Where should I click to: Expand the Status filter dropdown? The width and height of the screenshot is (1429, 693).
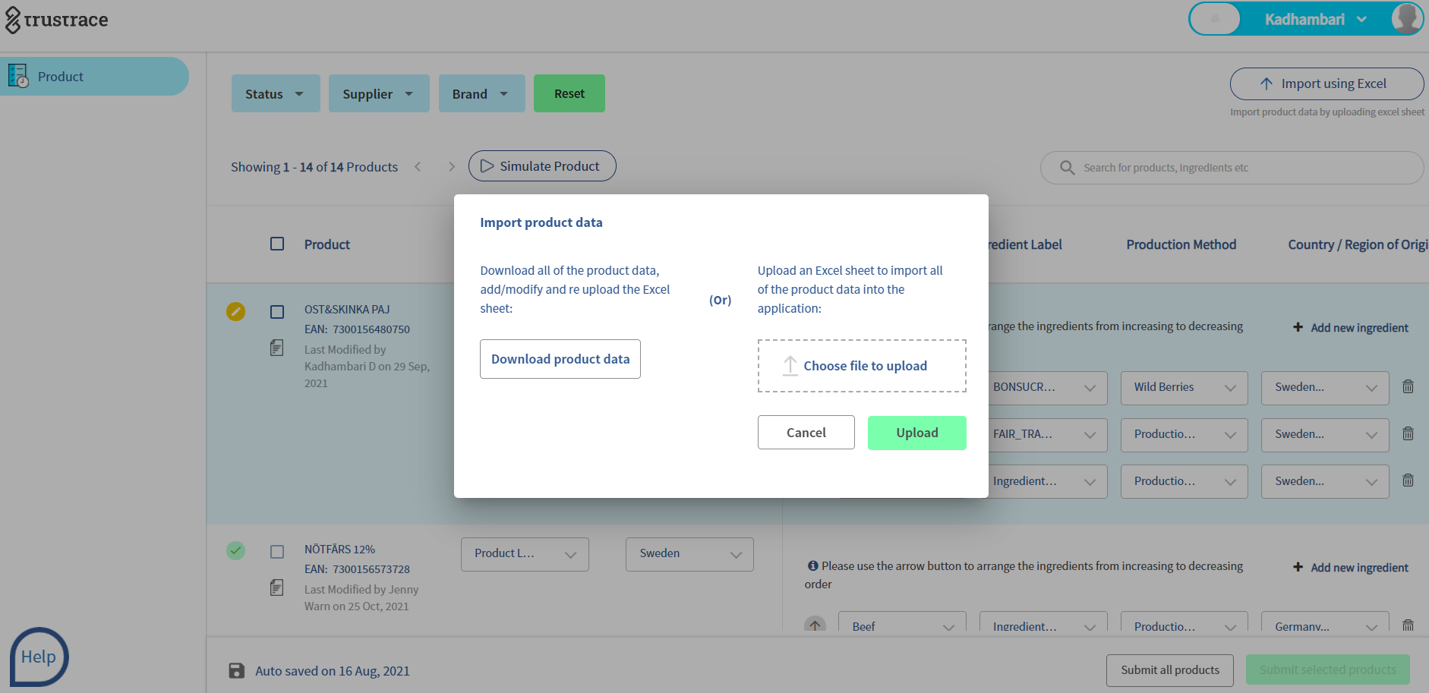point(275,94)
